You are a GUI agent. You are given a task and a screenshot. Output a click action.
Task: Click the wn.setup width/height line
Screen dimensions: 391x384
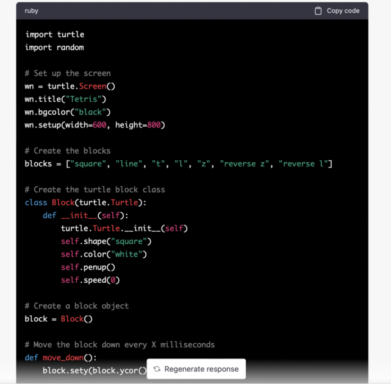click(x=95, y=125)
